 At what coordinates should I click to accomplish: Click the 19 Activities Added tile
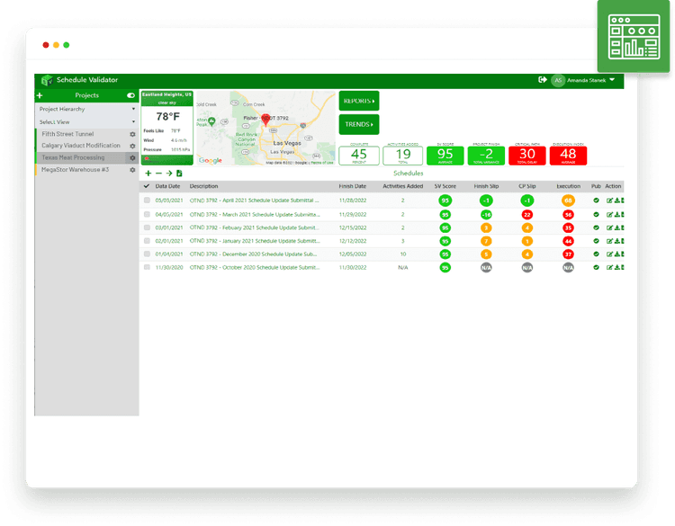click(x=403, y=156)
